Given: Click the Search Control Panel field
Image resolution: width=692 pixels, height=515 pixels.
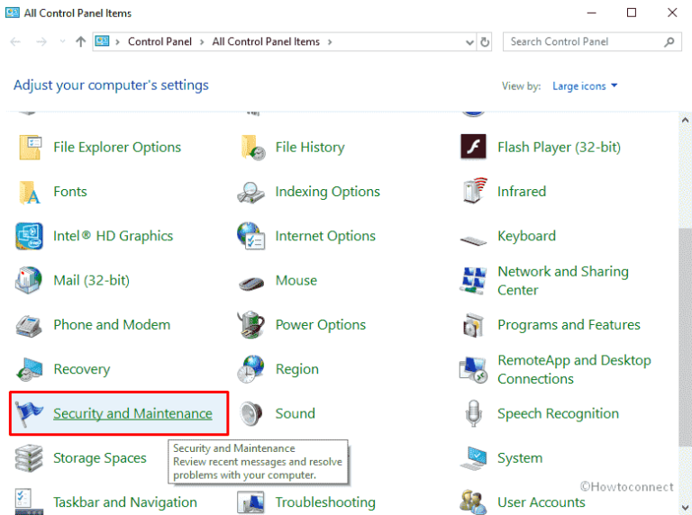Looking at the screenshot, I should pos(592,42).
